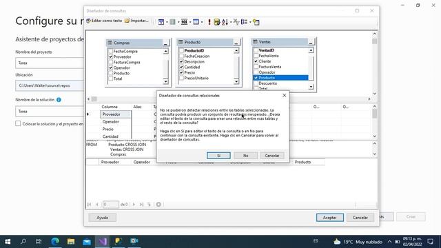Click the stop/cancel circle icon in navigator
The image size is (441, 248).
[158, 205]
